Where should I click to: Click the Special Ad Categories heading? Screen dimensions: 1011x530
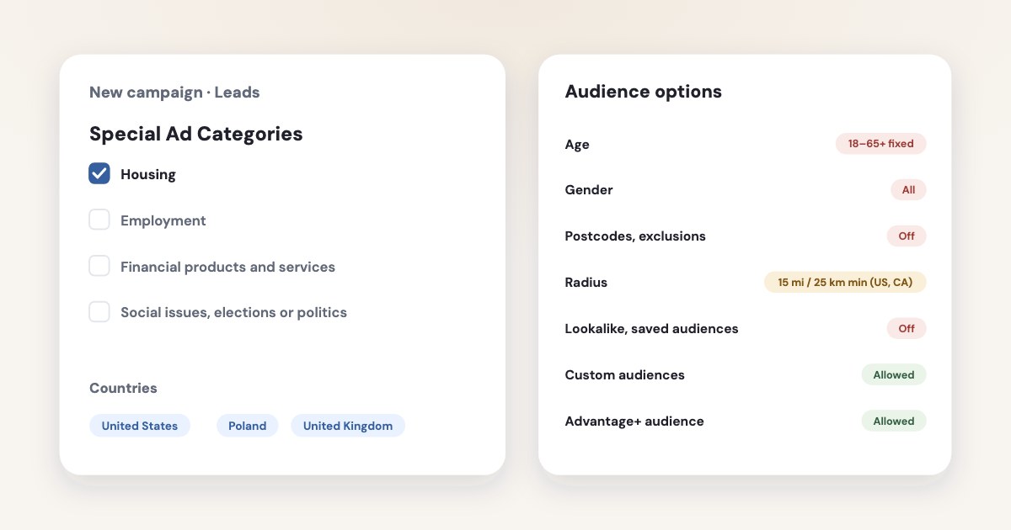point(196,134)
